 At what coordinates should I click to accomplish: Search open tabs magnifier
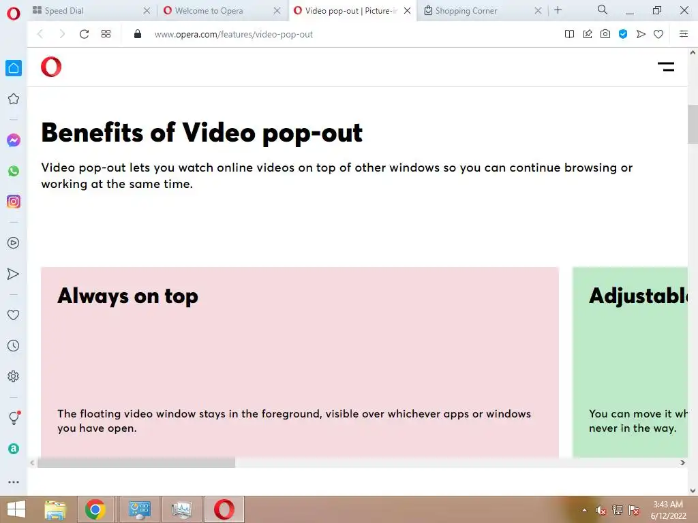603,10
